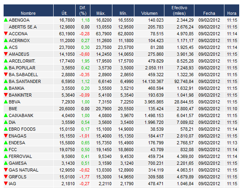
Task: Select the ABERTIS SE.A stock name
Action: 23,27
